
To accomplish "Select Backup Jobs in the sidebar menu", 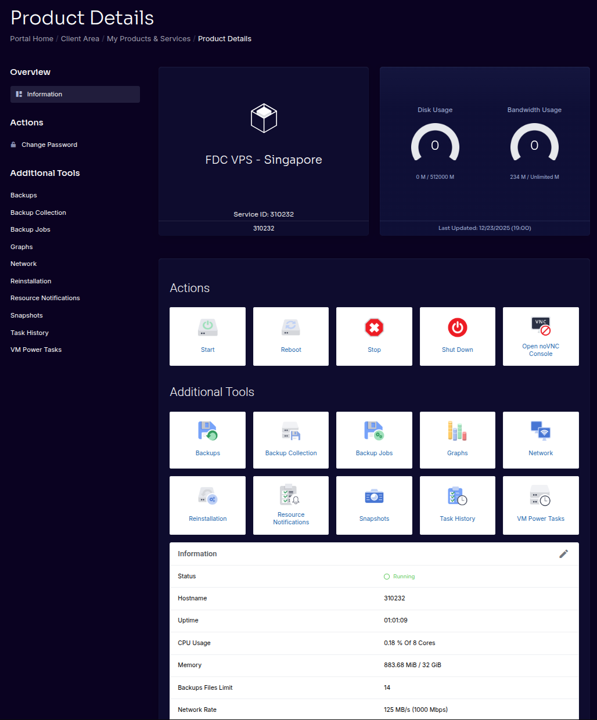I will tap(30, 229).
